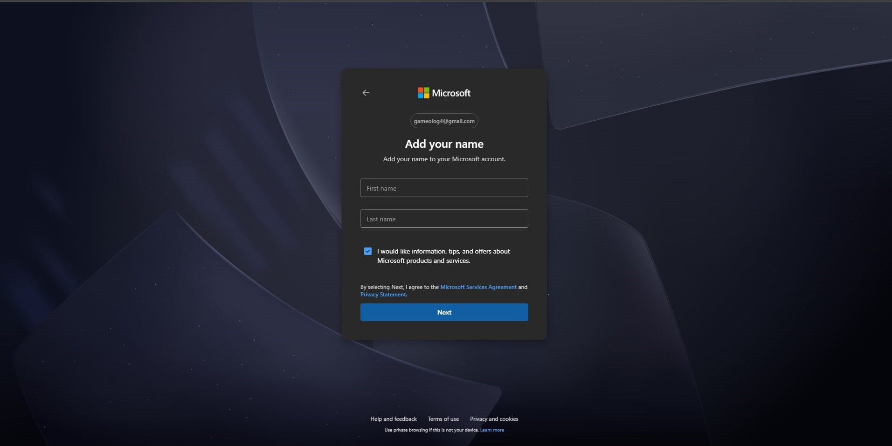Click the 'Add your name to your Microsoft account' subtitle
The width and height of the screenshot is (892, 446).
pos(444,159)
